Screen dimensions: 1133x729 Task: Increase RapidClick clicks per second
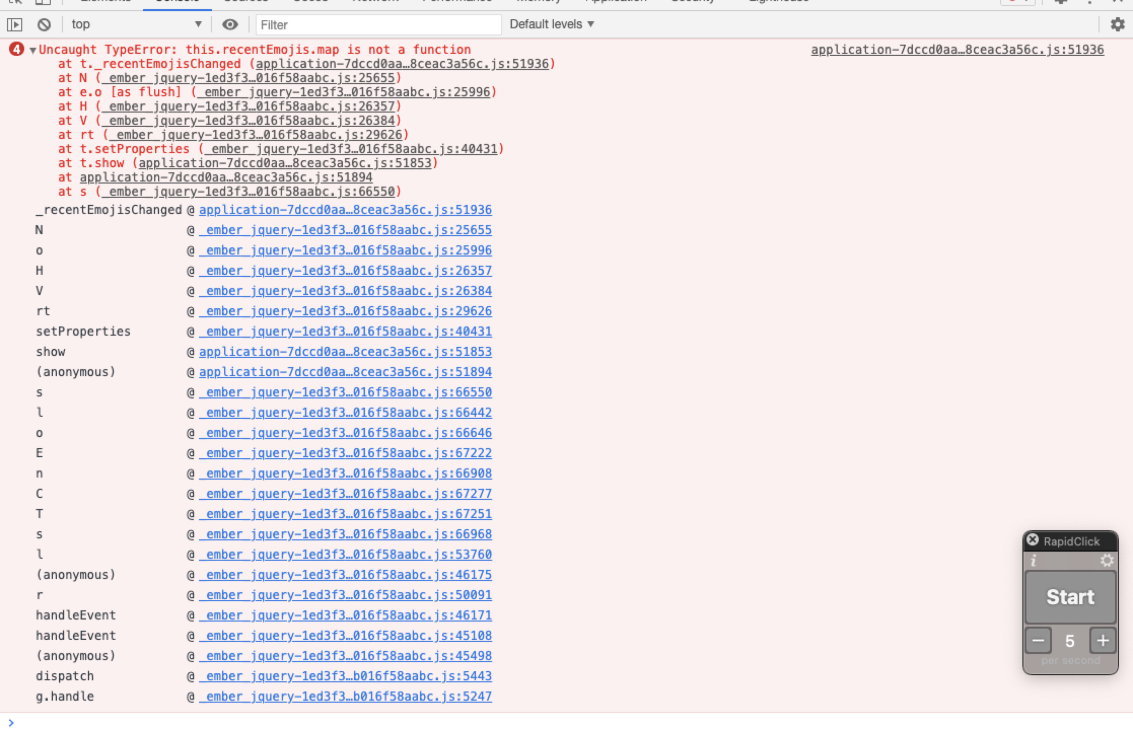pos(1103,641)
